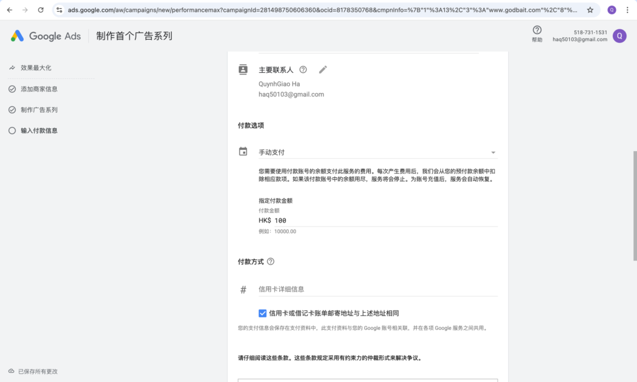Click help icon beside 付款方式
The image size is (637, 382).
271,261
